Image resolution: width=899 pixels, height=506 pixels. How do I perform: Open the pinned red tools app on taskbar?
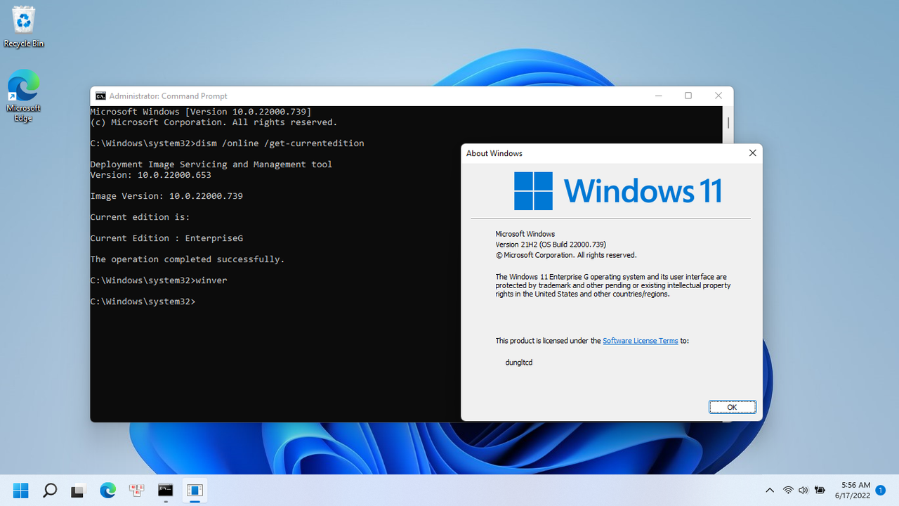tap(136, 490)
